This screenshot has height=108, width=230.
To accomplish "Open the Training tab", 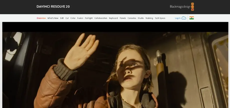I will click(x=149, y=18).
